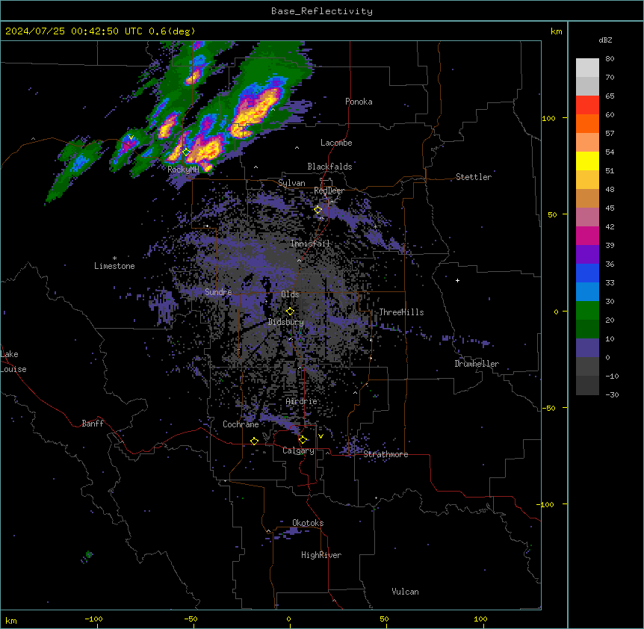Viewport: 644px width, 629px height.
Task: Click the ThreeHills town label
Action: pos(401,312)
